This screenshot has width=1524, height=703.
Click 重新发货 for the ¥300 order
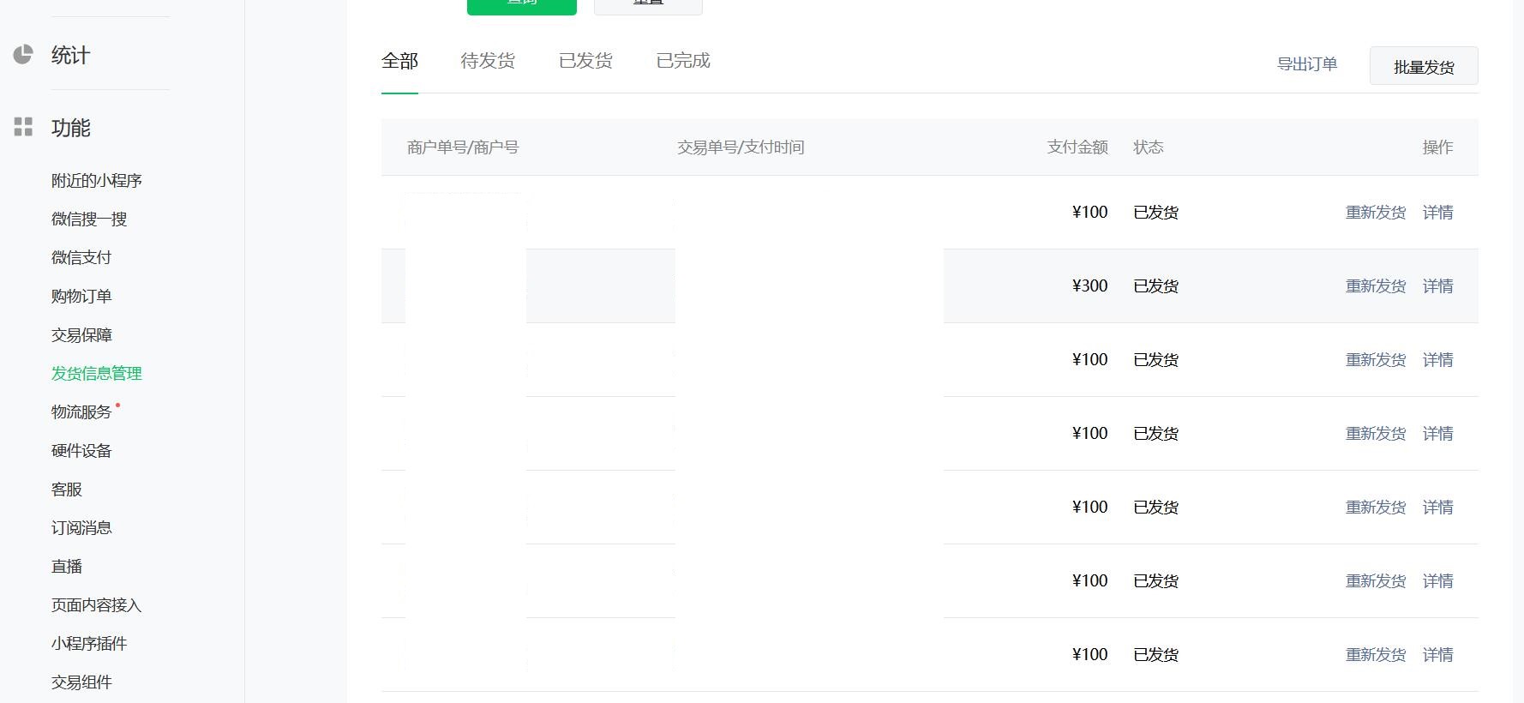[1376, 286]
